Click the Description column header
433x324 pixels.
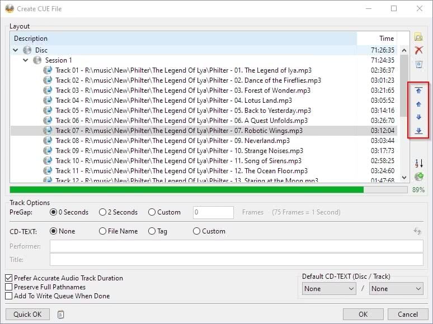(183, 39)
